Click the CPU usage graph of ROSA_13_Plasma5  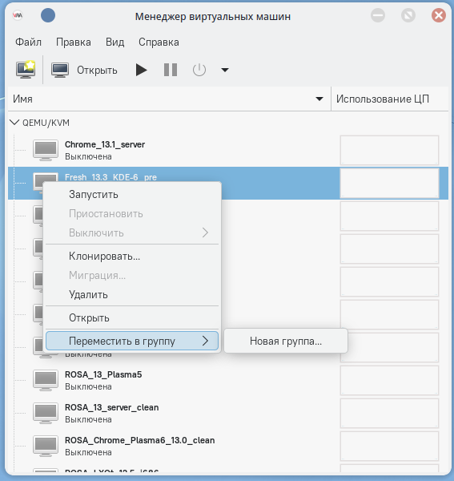(x=389, y=380)
